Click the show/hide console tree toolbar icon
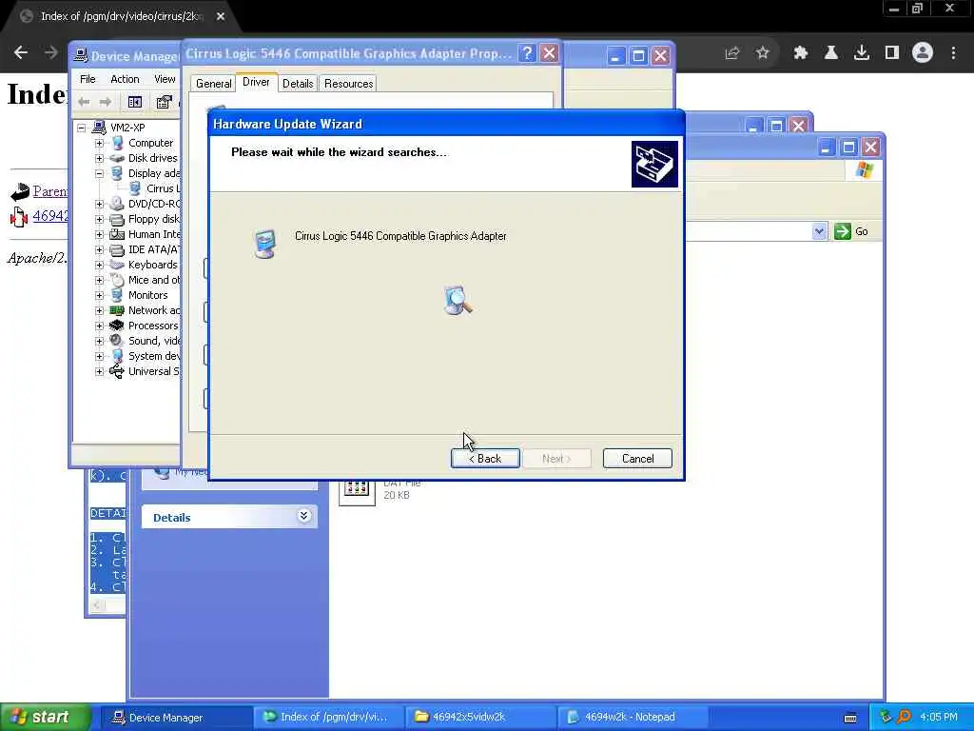 coord(135,102)
